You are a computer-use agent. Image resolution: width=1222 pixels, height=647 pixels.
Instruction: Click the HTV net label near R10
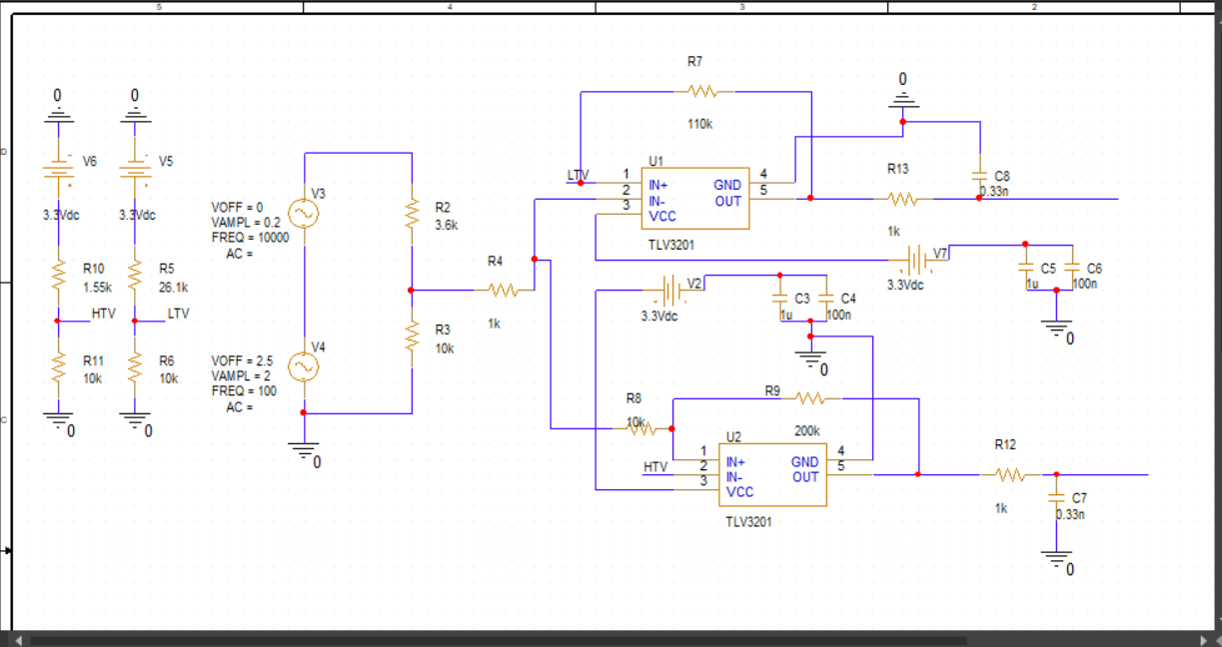[x=104, y=314]
